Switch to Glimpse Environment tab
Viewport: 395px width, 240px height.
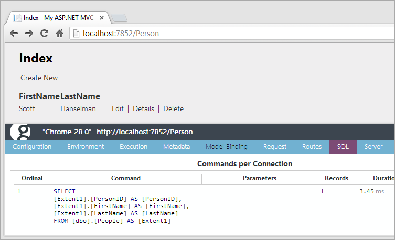pyautogui.click(x=86, y=147)
